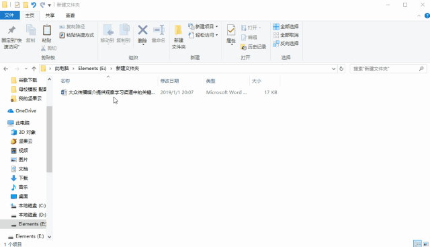430x247 pixels.
Task: Click Move to (移动到) icon
Action: click(x=107, y=30)
